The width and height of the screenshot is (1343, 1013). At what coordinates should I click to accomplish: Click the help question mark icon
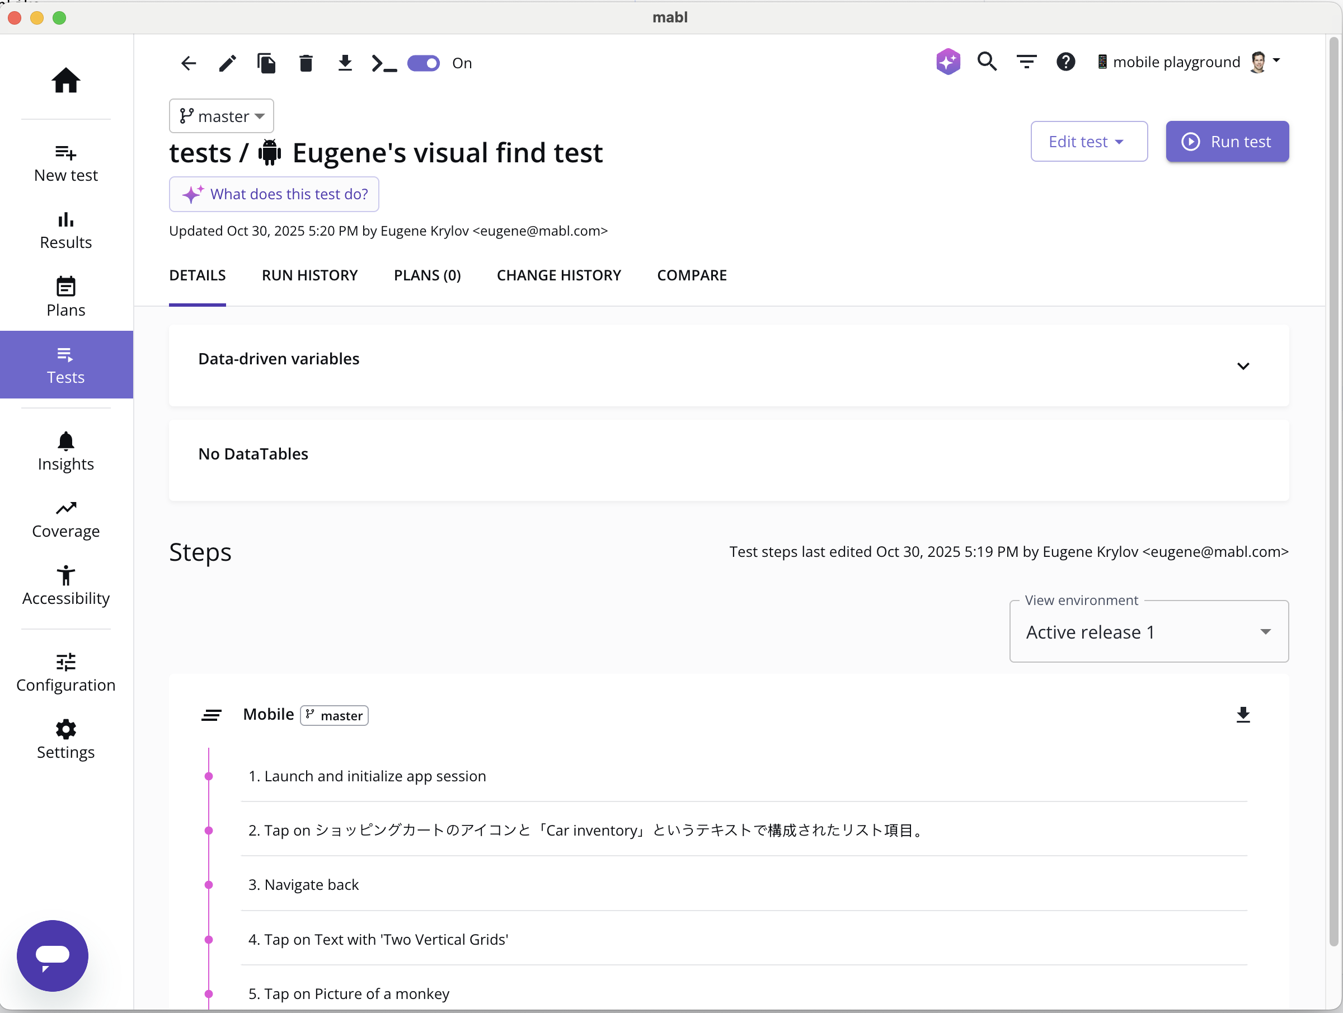click(1066, 62)
